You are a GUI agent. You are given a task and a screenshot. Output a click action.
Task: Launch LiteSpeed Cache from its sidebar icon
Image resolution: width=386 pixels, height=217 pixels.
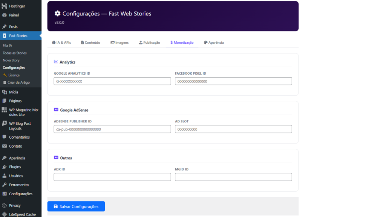point(5,213)
